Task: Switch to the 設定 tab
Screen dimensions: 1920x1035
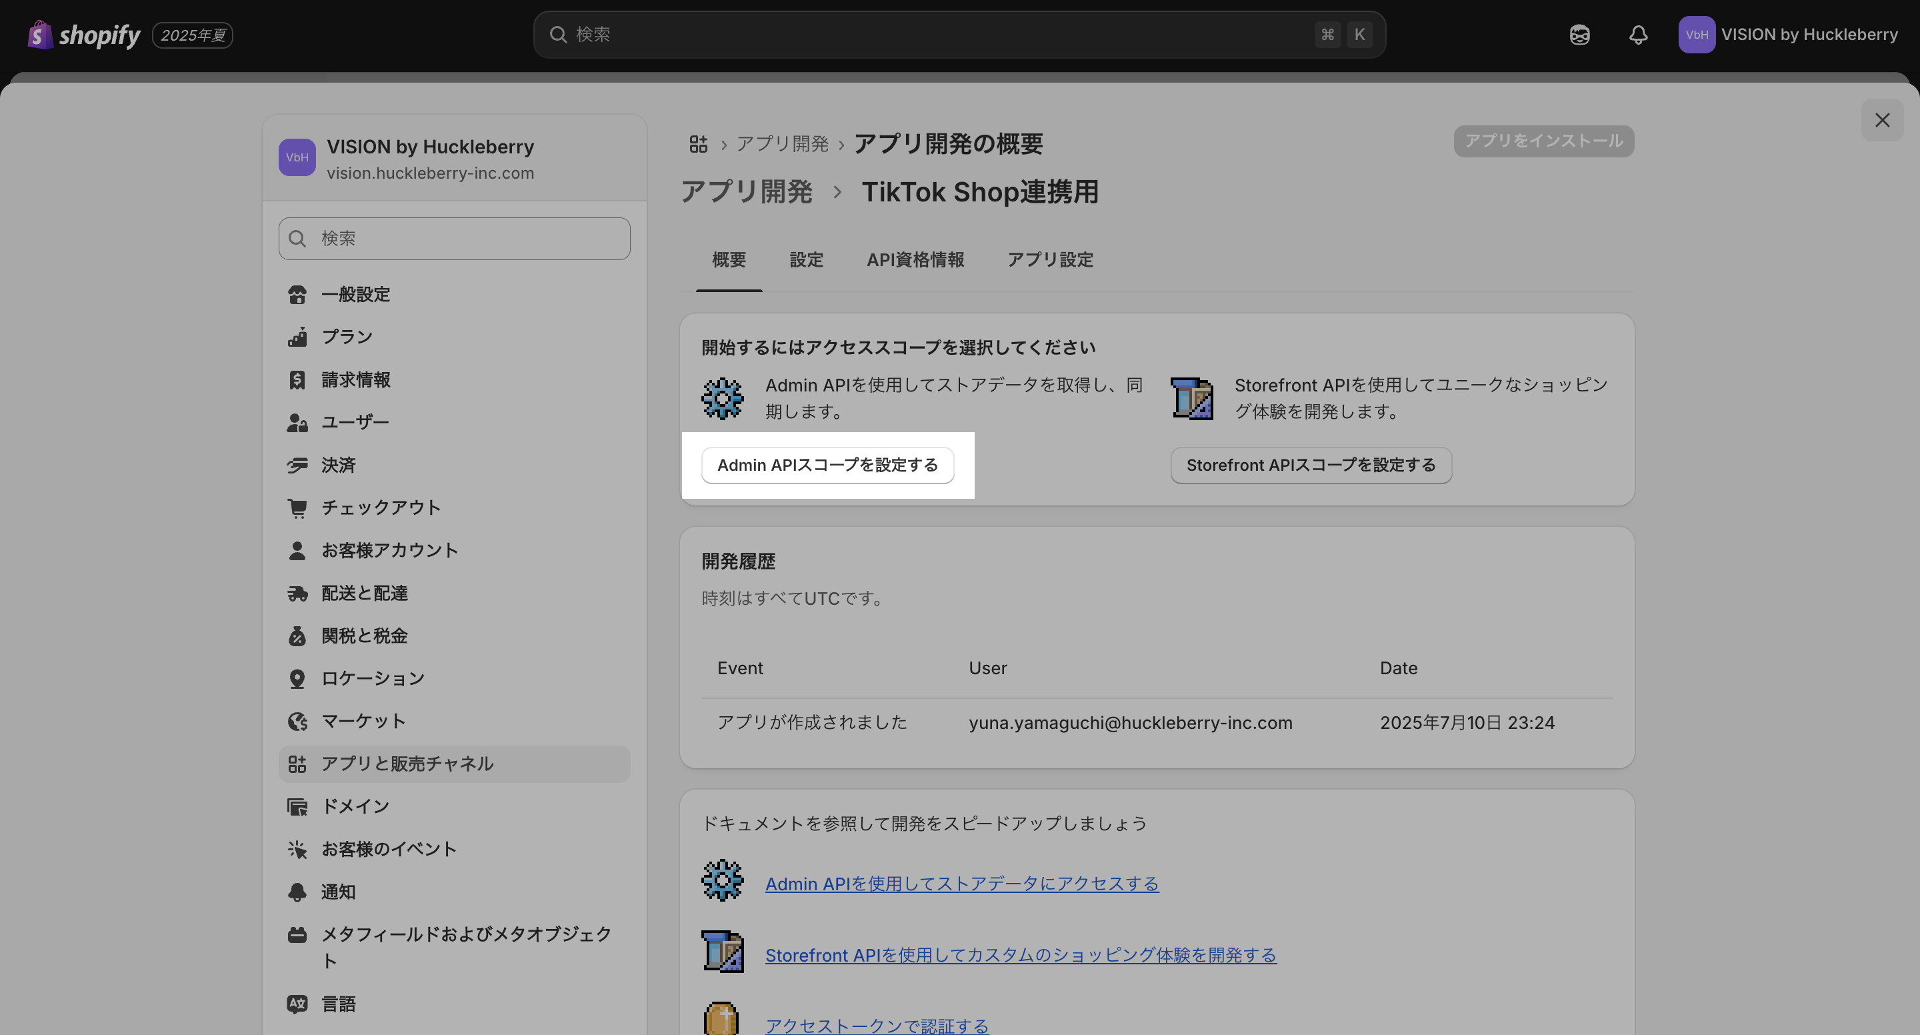Action: point(806,260)
